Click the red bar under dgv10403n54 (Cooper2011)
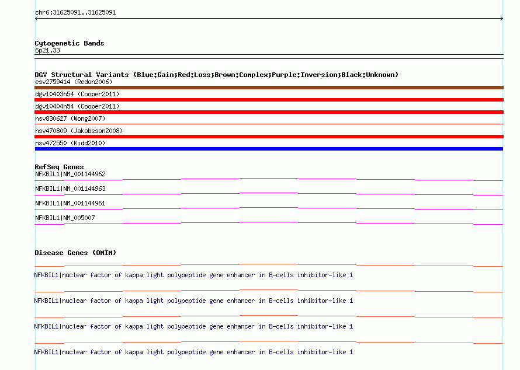520x370 pixels. [x=269, y=100]
